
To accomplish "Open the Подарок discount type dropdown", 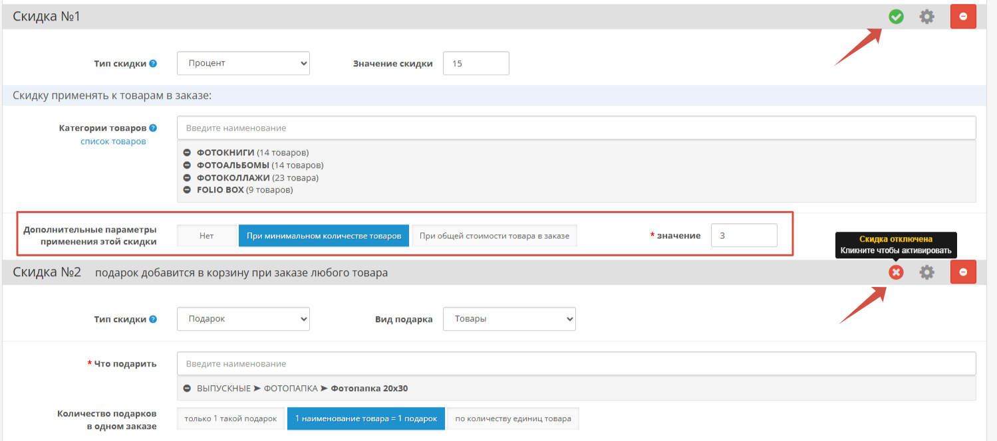I will (x=243, y=319).
